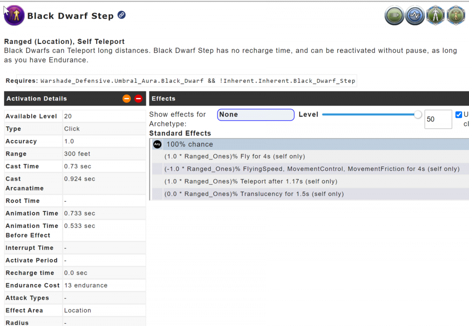Click the Level slider handle

pos(418,115)
